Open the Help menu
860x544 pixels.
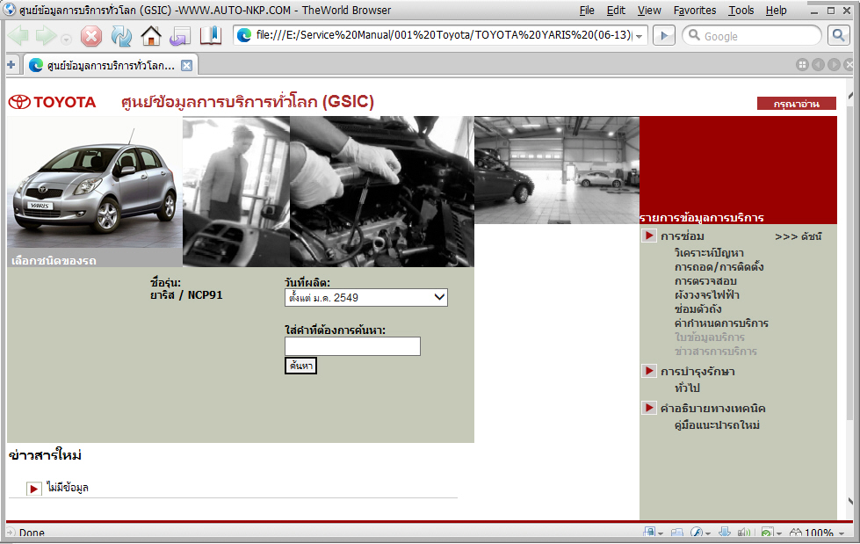776,11
